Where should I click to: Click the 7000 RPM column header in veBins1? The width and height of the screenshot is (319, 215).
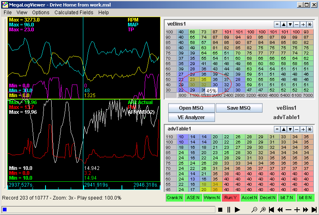click(x=308, y=96)
